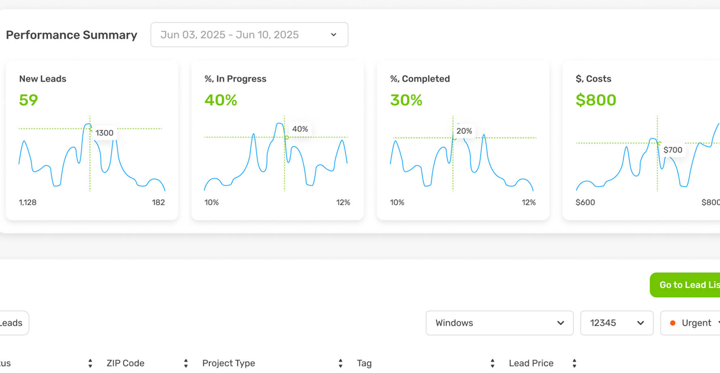Sort by Project Type column arrows
Viewport: 720px width, 373px height.
341,363
